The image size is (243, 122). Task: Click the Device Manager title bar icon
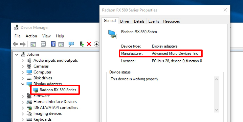pyautogui.click(x=16, y=28)
